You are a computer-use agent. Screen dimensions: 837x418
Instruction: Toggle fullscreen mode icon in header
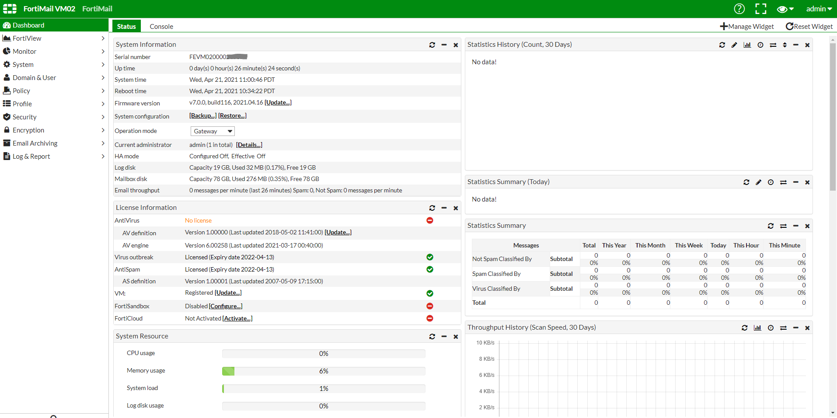(x=761, y=9)
